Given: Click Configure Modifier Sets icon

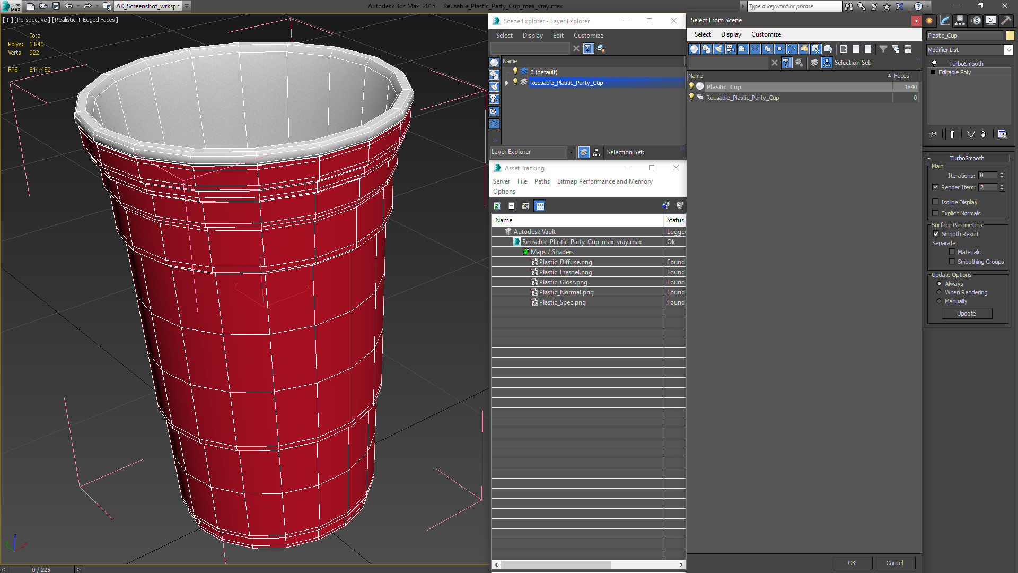Looking at the screenshot, I should pos(1002,134).
